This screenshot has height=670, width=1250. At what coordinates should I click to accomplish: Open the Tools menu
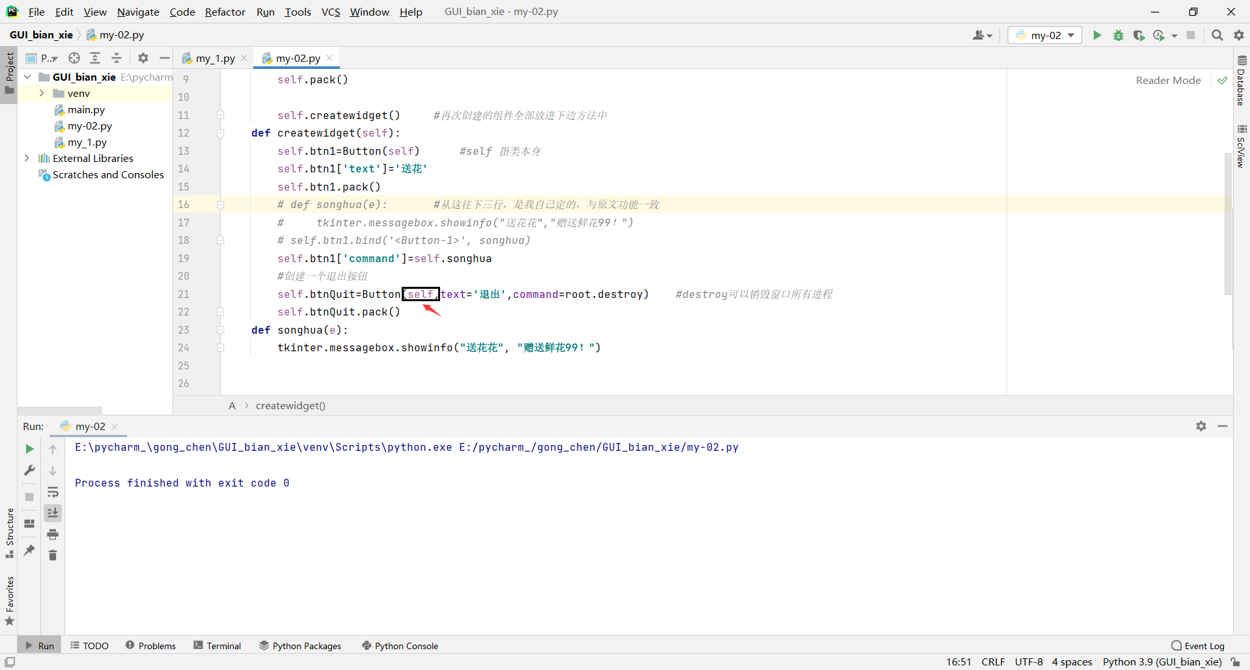click(298, 12)
